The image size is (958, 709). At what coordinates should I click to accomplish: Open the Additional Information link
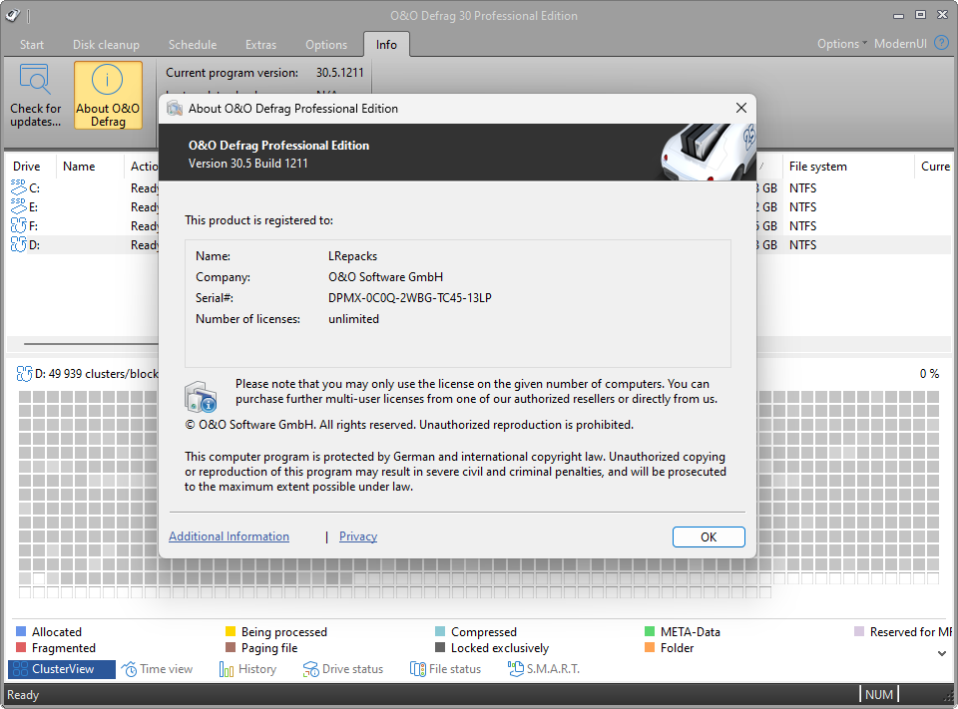click(x=229, y=536)
